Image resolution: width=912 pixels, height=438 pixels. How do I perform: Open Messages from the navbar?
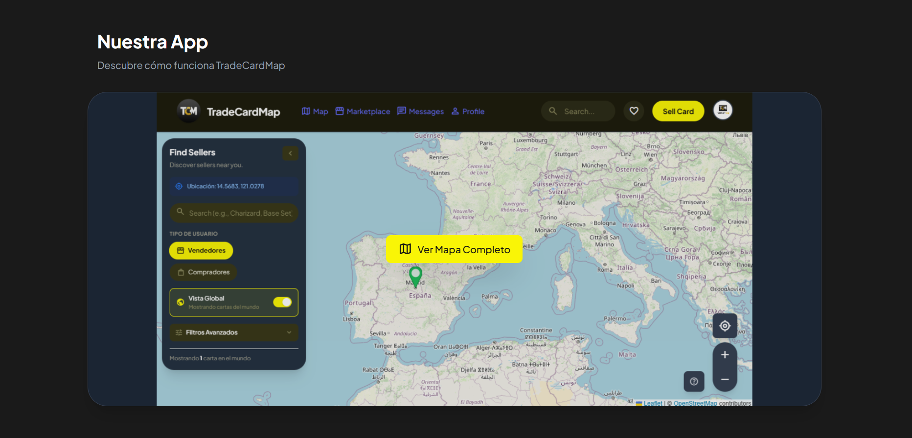pyautogui.click(x=420, y=111)
